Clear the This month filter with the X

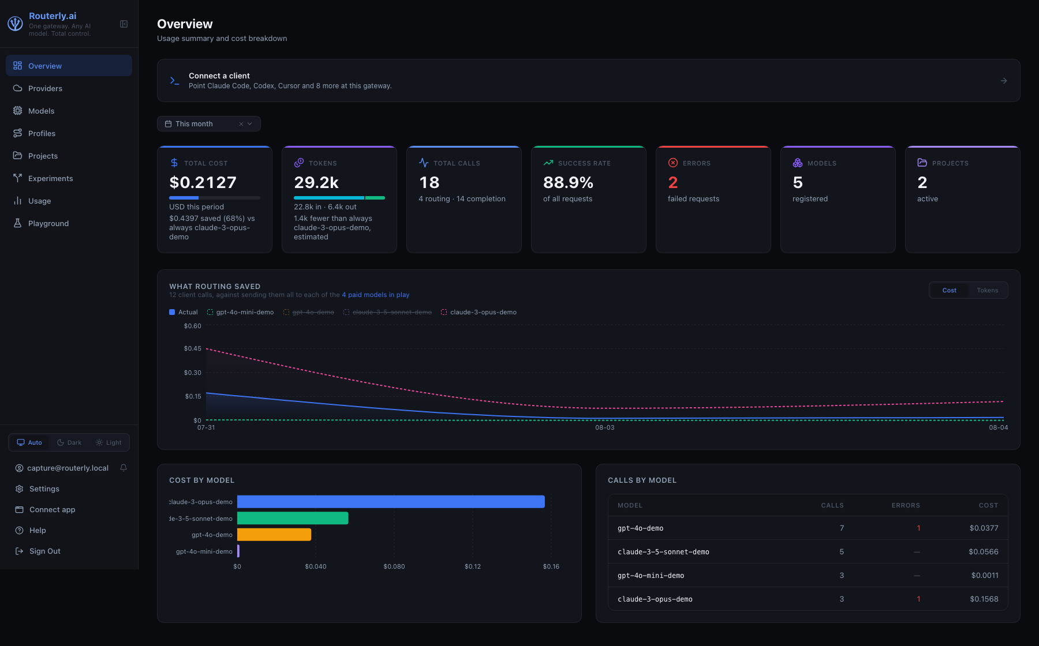click(241, 124)
